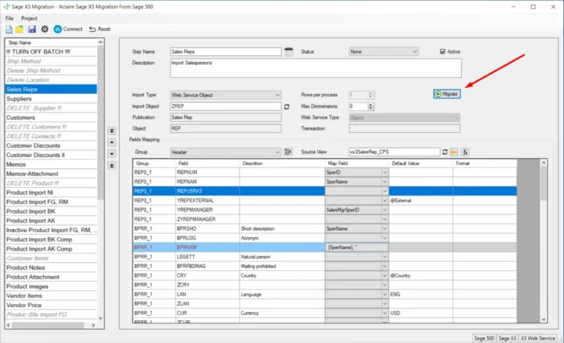Viewport: 564px width, 343px height.
Task: Move step to top of list
Action: point(112,130)
